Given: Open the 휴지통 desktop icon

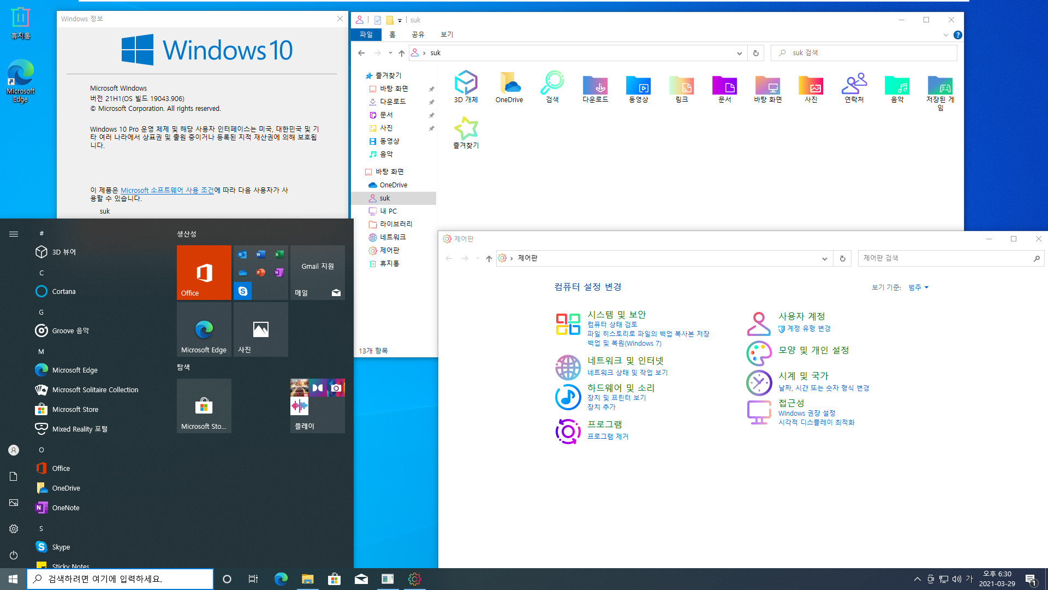Looking at the screenshot, I should coord(20,23).
